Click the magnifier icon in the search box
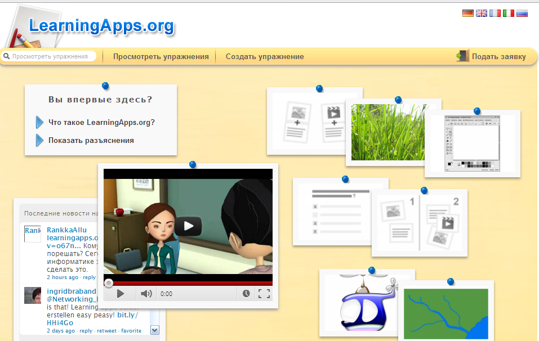 click(6, 56)
